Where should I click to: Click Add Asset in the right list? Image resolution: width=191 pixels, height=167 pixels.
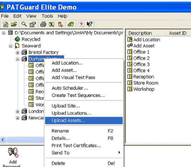[x=144, y=46]
